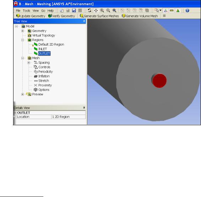201x197 pixels.
Task: Collapse the Model tree node
Action: click(16, 27)
